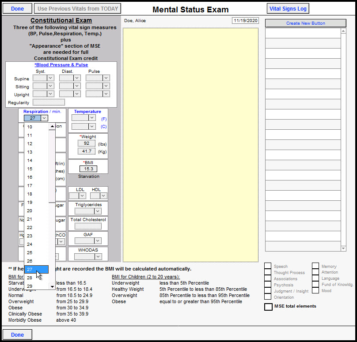Click the Vital Signs Log button

(288, 9)
